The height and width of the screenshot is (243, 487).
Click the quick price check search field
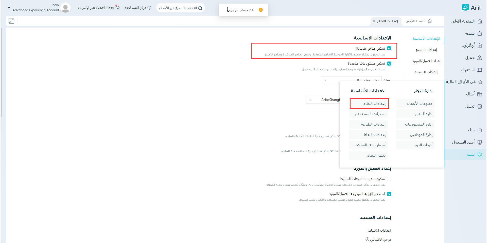[x=180, y=8]
